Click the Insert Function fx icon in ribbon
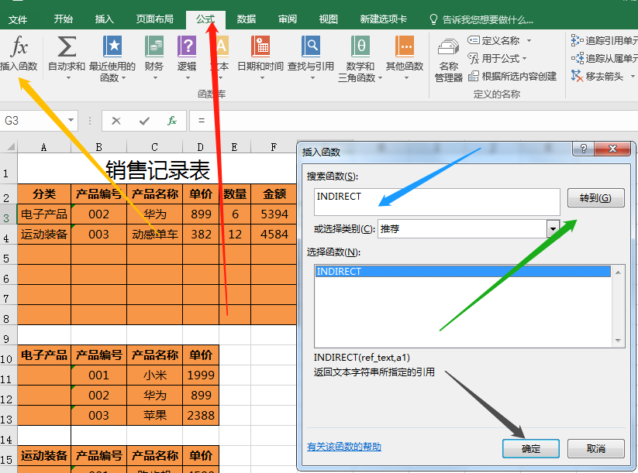638x473 pixels. point(19,47)
